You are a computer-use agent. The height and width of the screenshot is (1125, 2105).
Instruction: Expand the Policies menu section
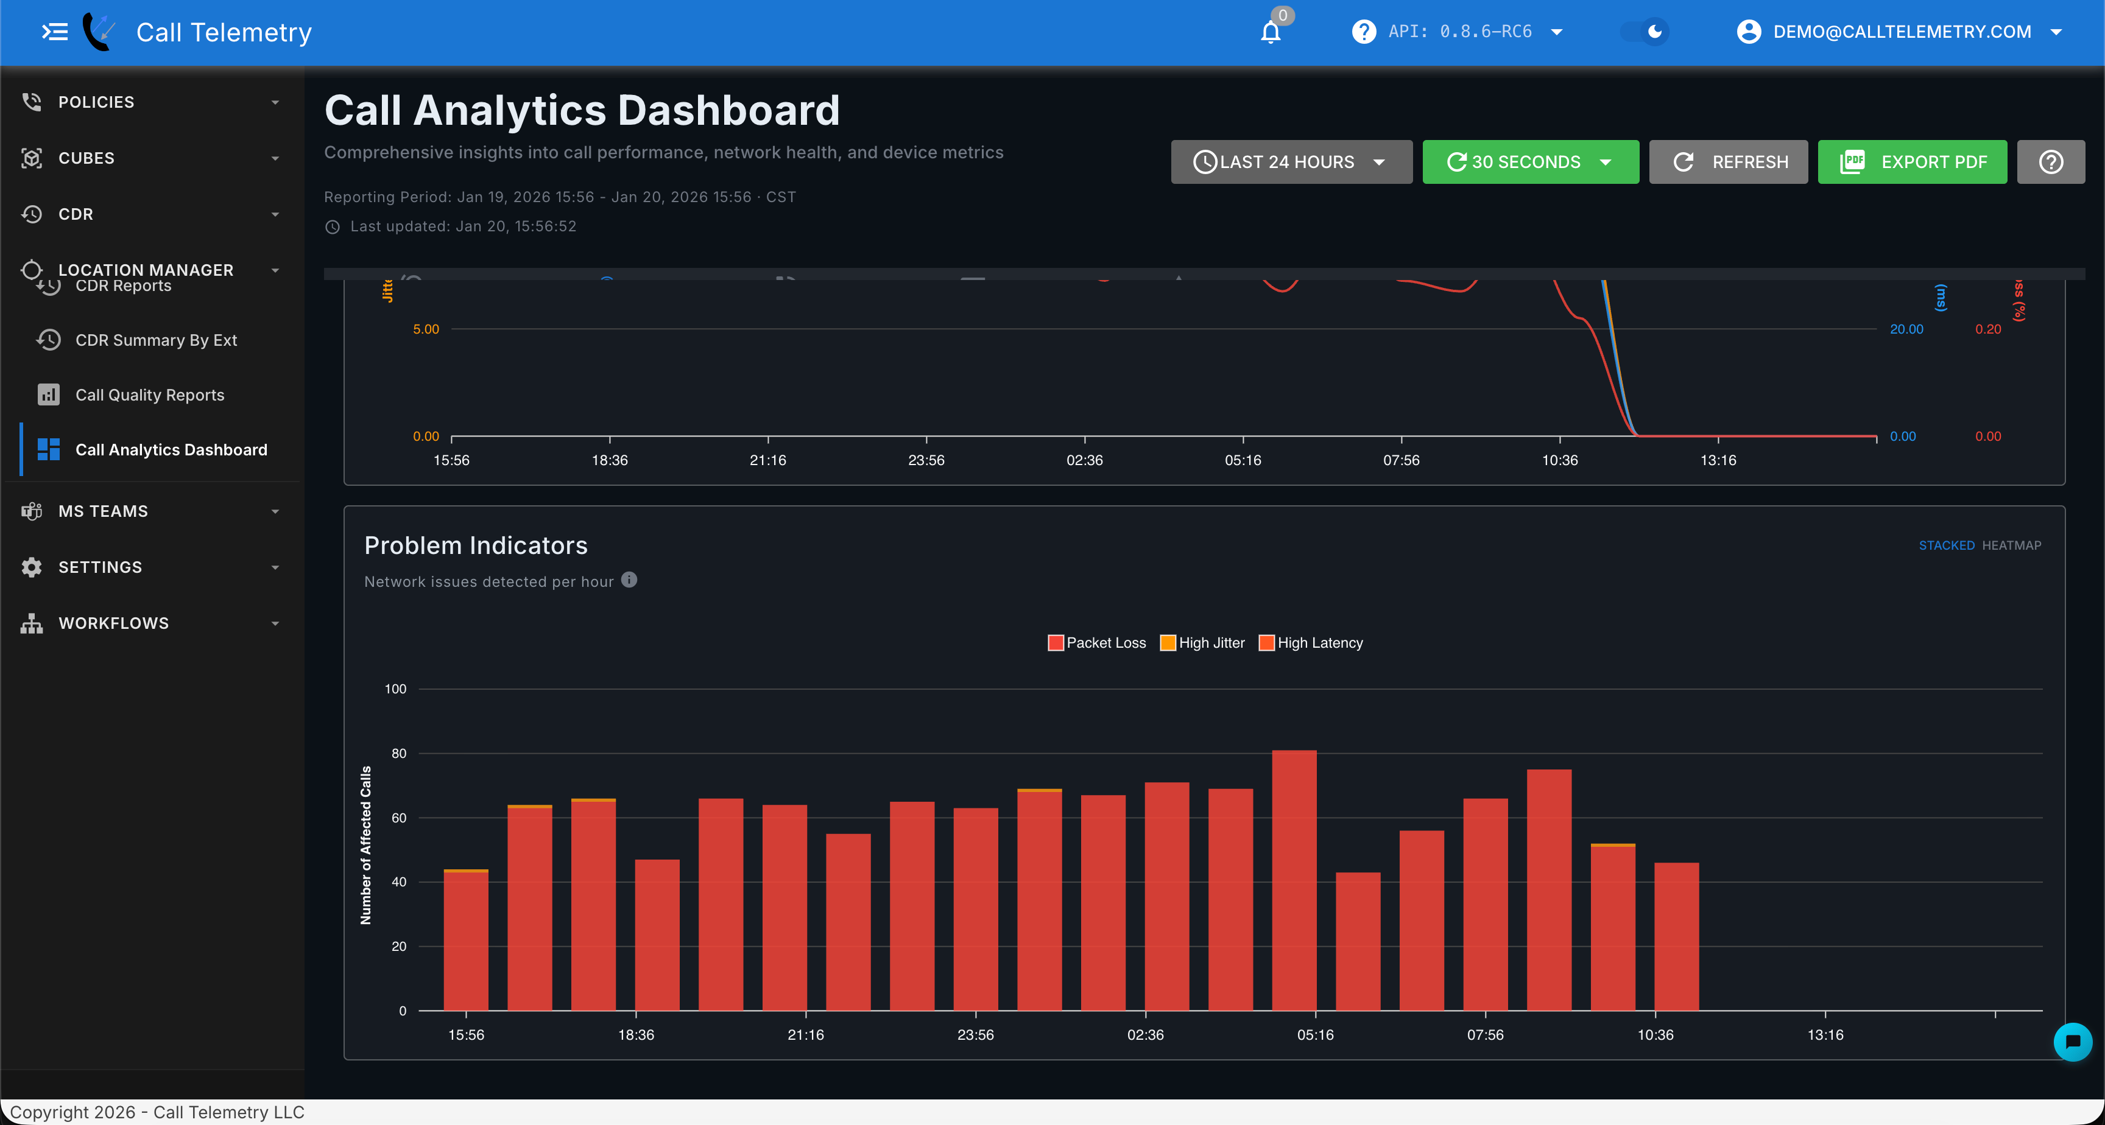[x=275, y=102]
